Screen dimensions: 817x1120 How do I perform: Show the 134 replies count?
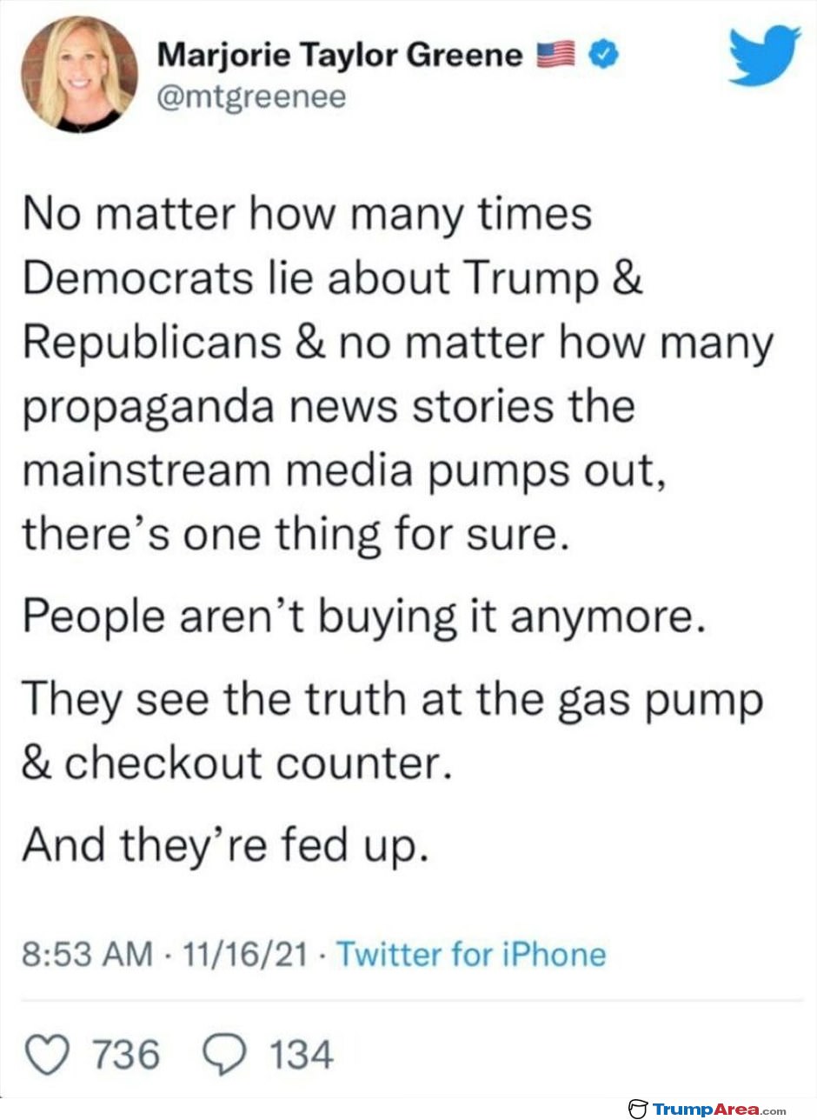[x=301, y=1056]
